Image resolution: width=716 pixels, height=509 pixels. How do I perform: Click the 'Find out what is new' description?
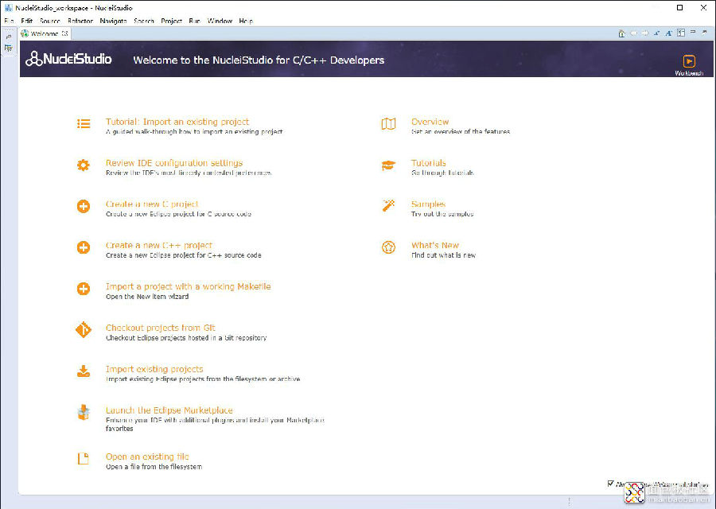[x=443, y=255]
